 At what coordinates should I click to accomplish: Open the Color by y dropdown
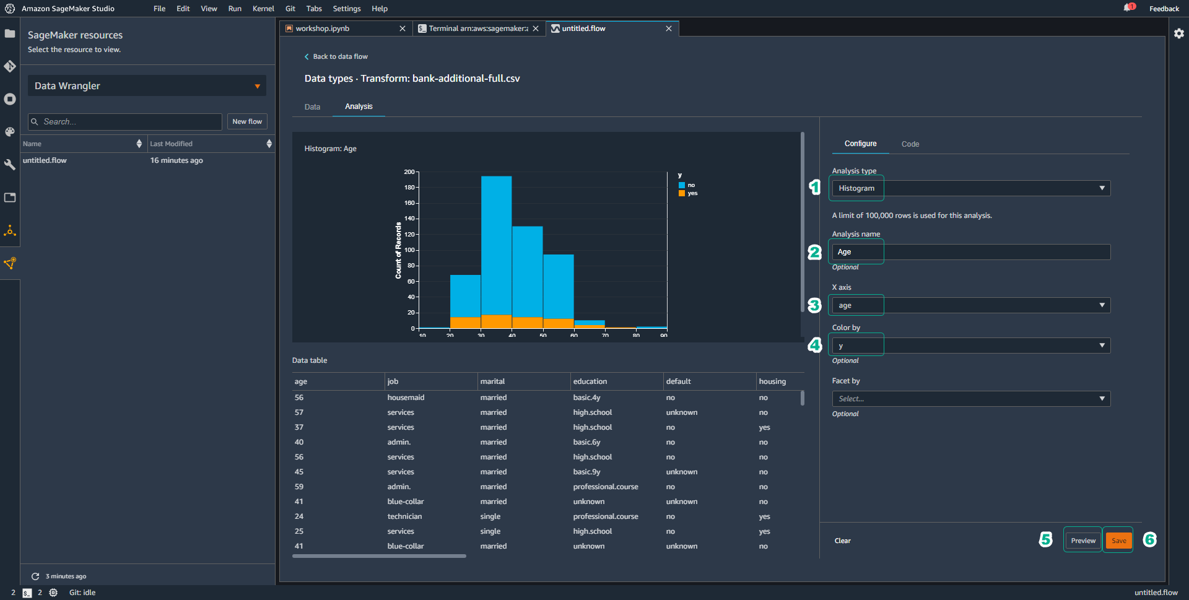pyautogui.click(x=971, y=346)
